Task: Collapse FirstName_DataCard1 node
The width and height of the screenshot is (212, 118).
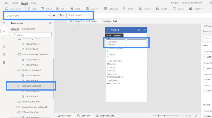Action: (x=17, y=70)
